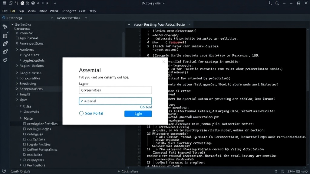The width and height of the screenshot is (310, 174).
Task: Click the phone icon in title bar
Action: pyautogui.click(x=270, y=3)
